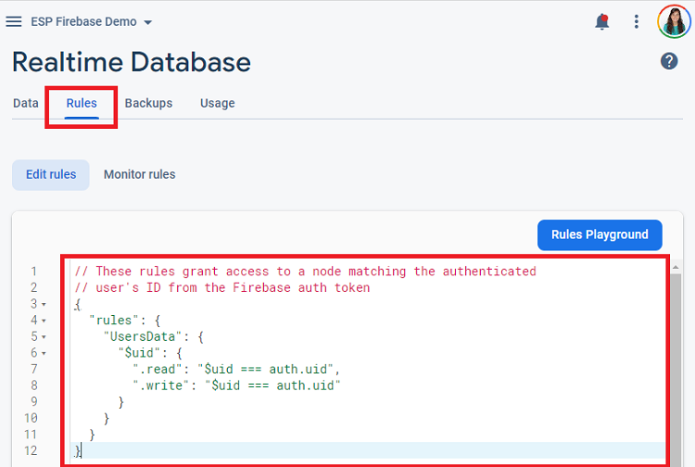Switch to the Data tab
The image size is (695, 467).
[26, 103]
